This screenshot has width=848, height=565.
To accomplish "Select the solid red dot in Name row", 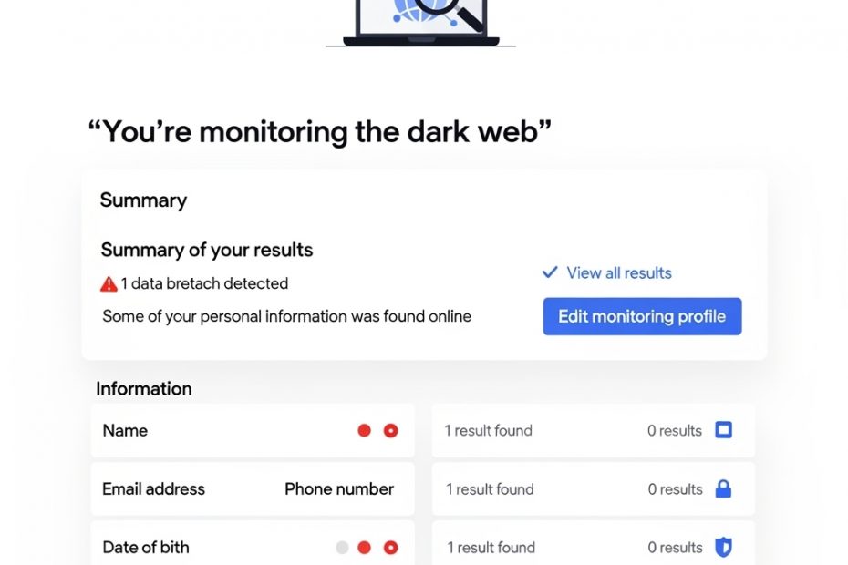I will (x=365, y=431).
